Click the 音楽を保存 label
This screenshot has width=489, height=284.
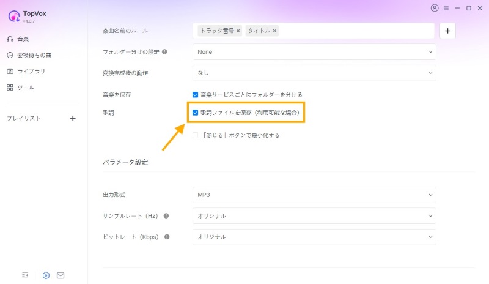(x=117, y=95)
